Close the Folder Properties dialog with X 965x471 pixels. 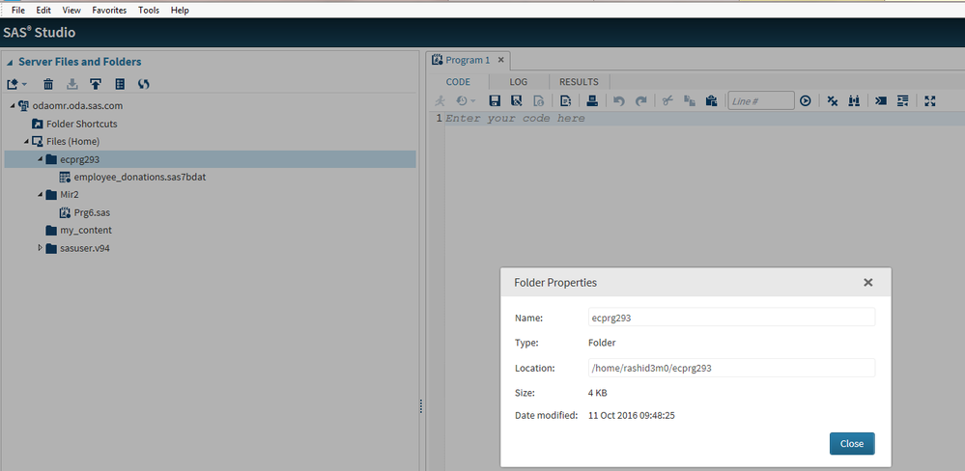pos(867,282)
